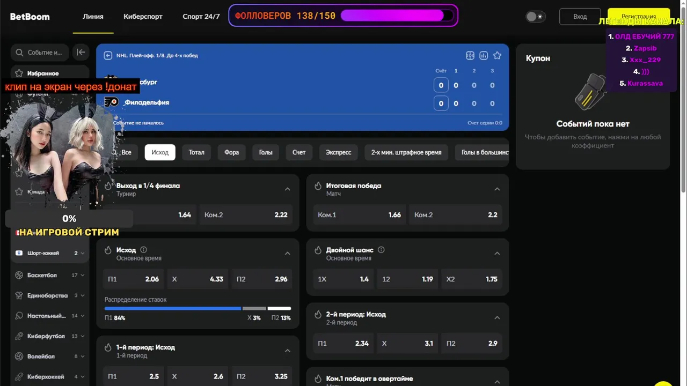
Task: Pick Ком.2 at 2.22 for 1/4 final
Action: (246, 215)
